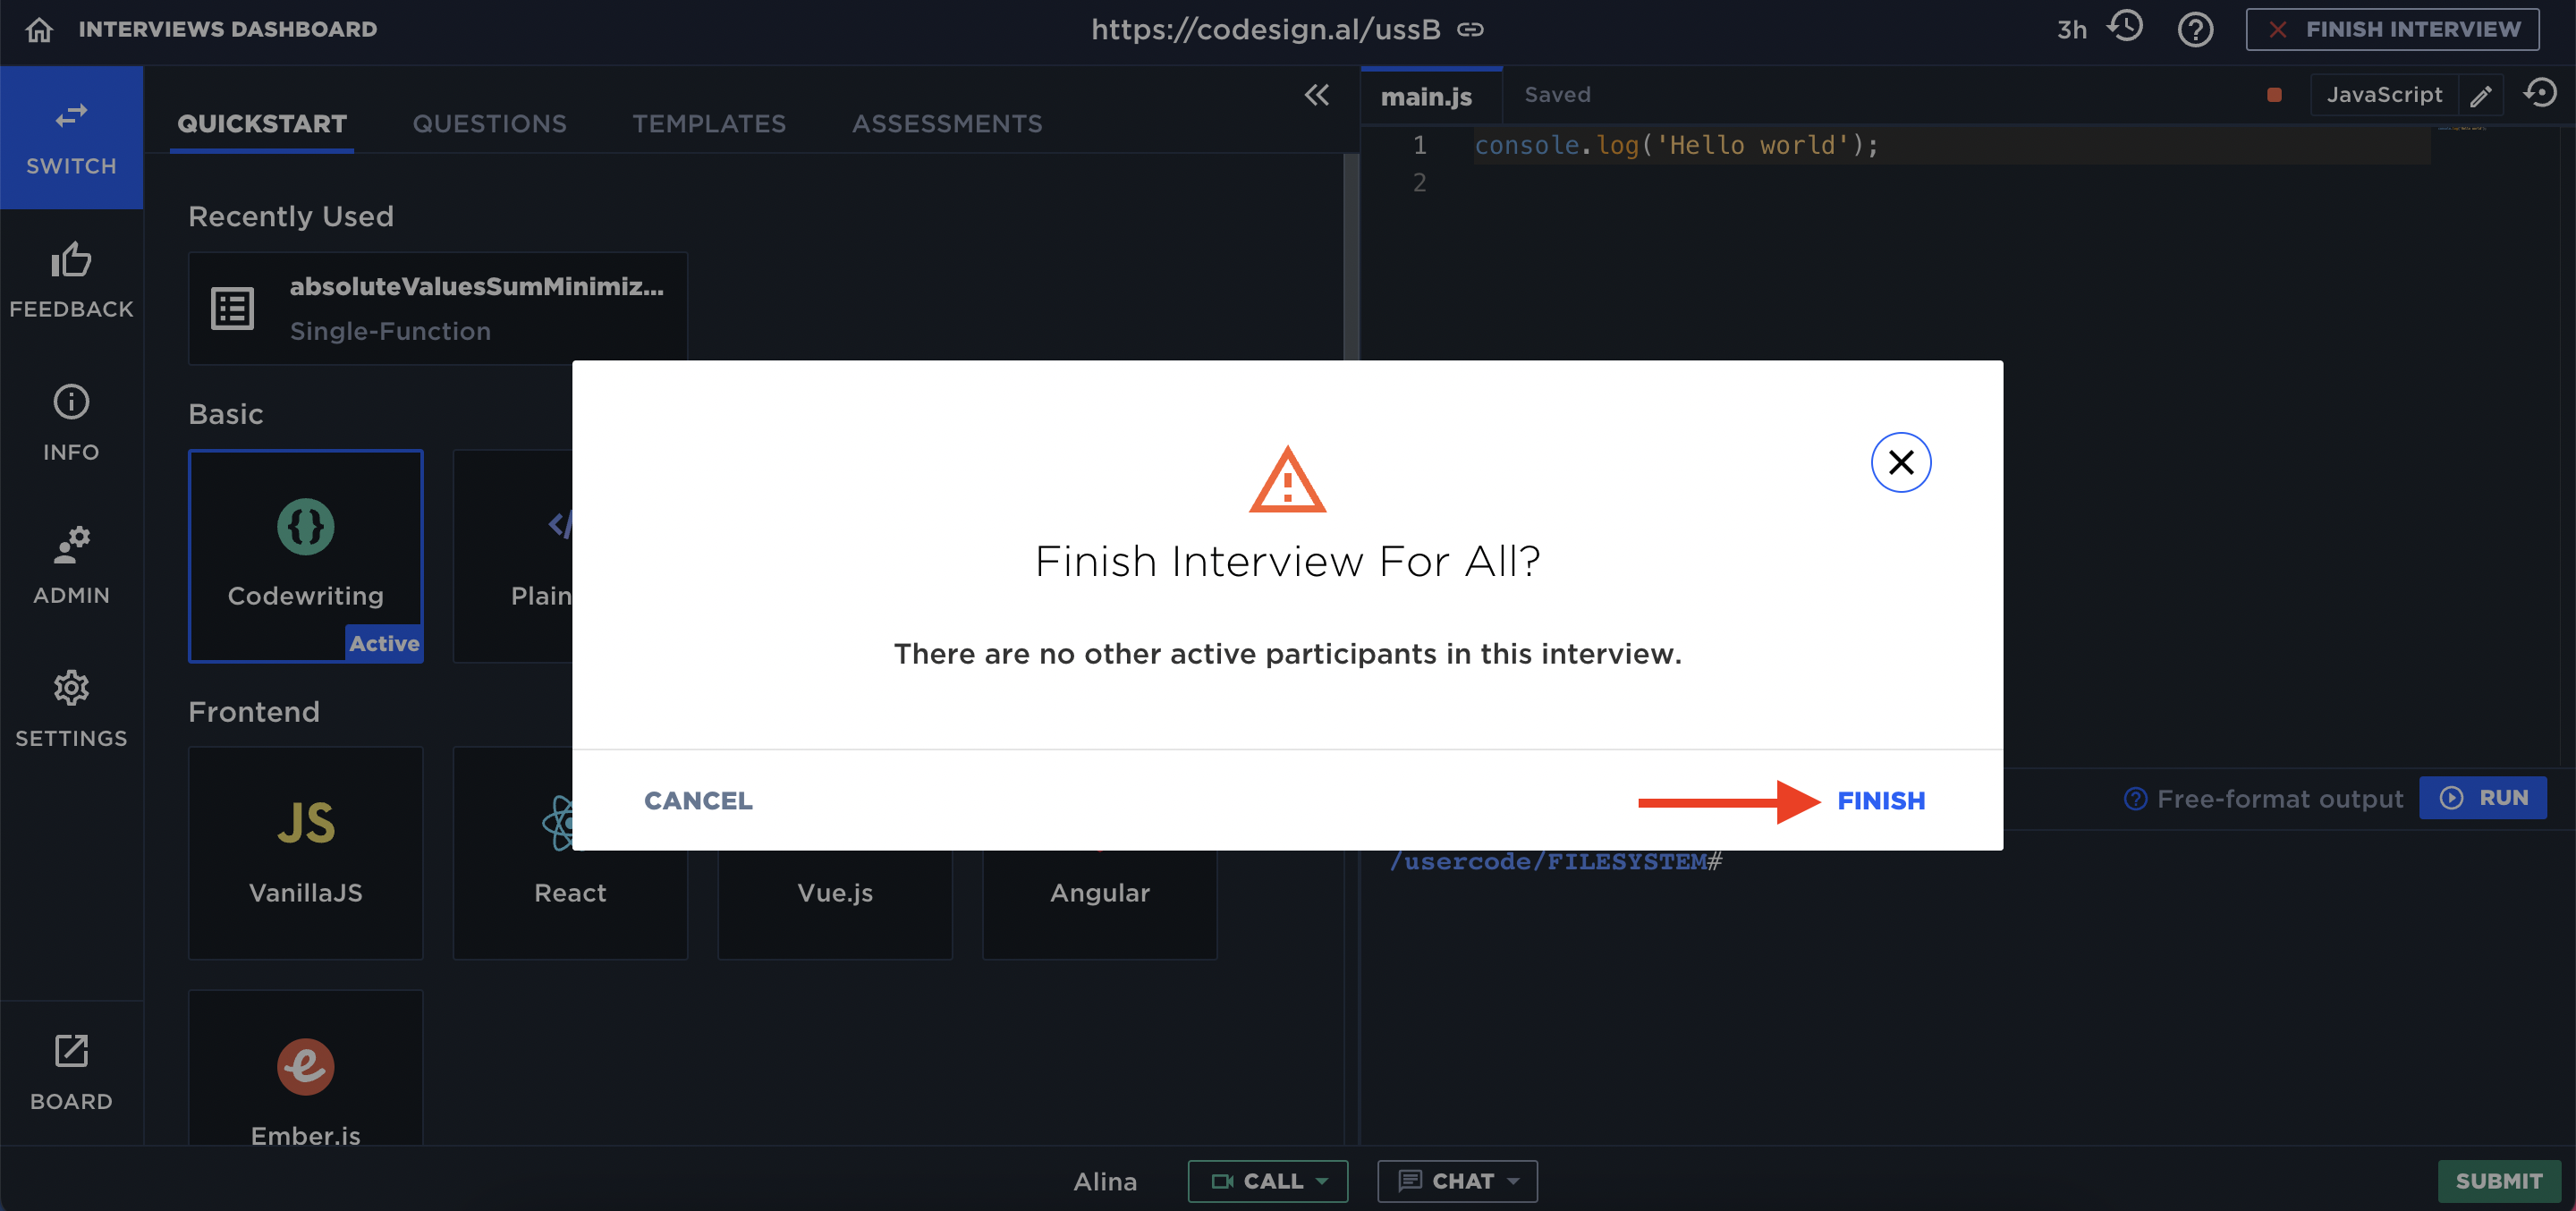
Task: Click the Free-format output label
Action: (x=2280, y=799)
